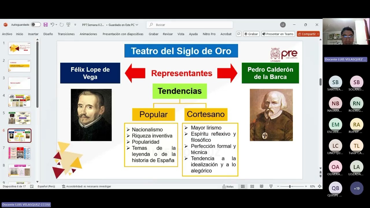Click Accesibilidad: es necesario investigar
The width and height of the screenshot is (370, 208).
(86, 187)
